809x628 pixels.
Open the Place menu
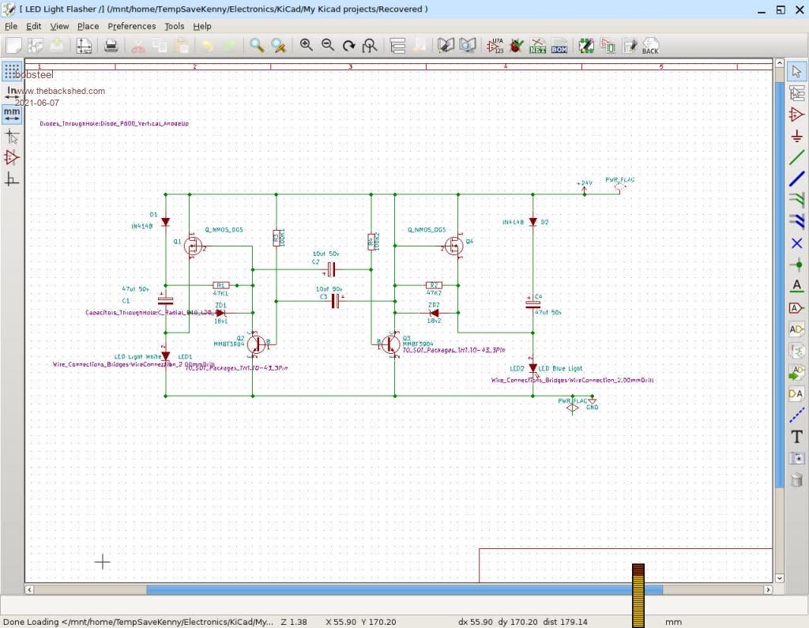(x=88, y=26)
